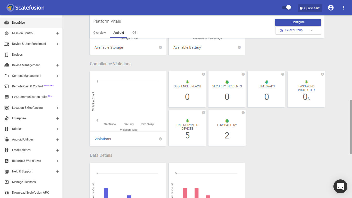Click first pink bar in Data Details chart
This screenshot has width=352, height=198.
click(x=185, y=193)
